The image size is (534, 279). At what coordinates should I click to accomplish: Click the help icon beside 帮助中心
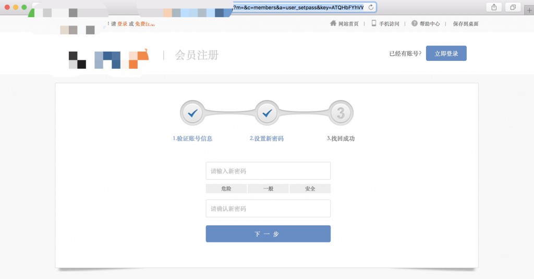click(415, 23)
